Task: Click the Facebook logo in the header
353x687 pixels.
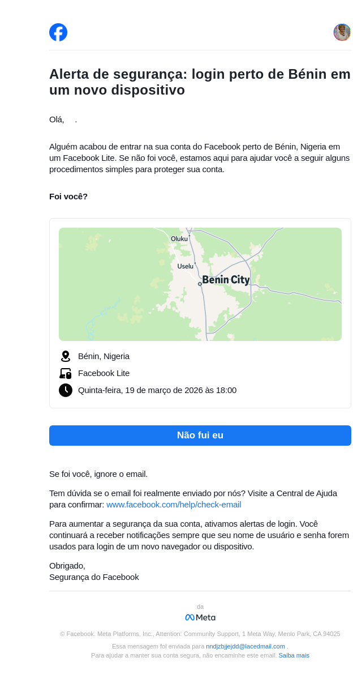Action: (x=58, y=32)
